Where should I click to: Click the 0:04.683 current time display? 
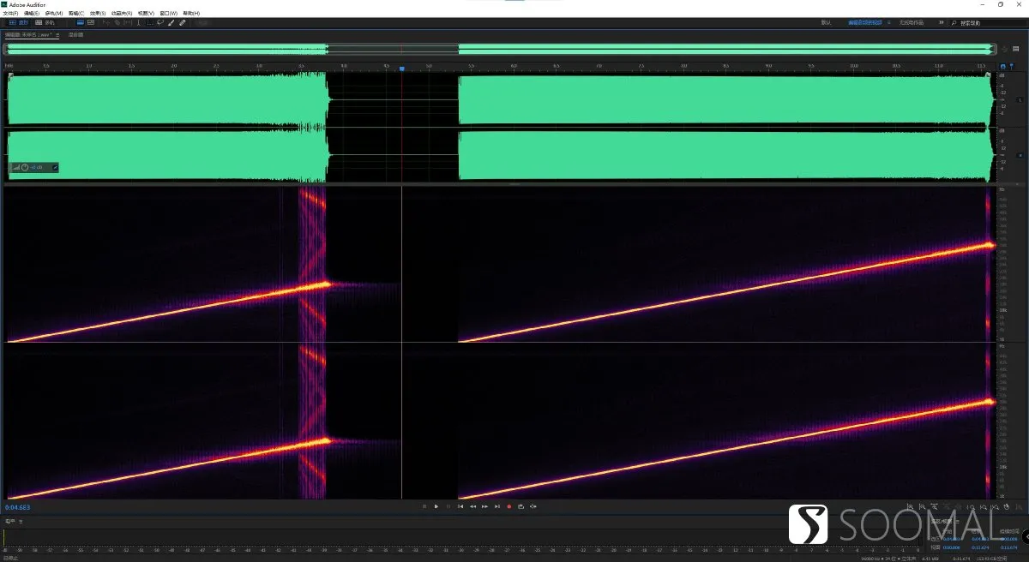[18, 507]
